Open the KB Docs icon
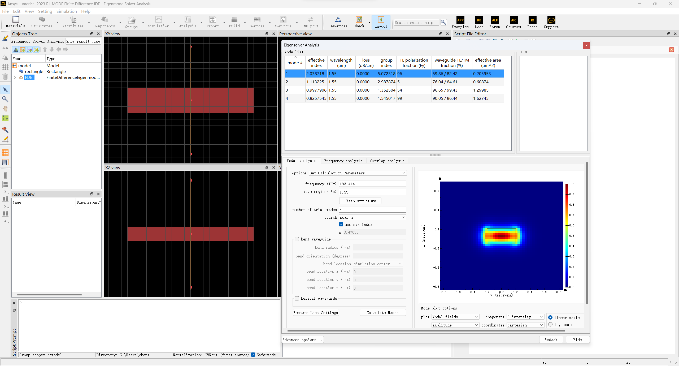Screen dimensions: 679x366 coord(479,20)
